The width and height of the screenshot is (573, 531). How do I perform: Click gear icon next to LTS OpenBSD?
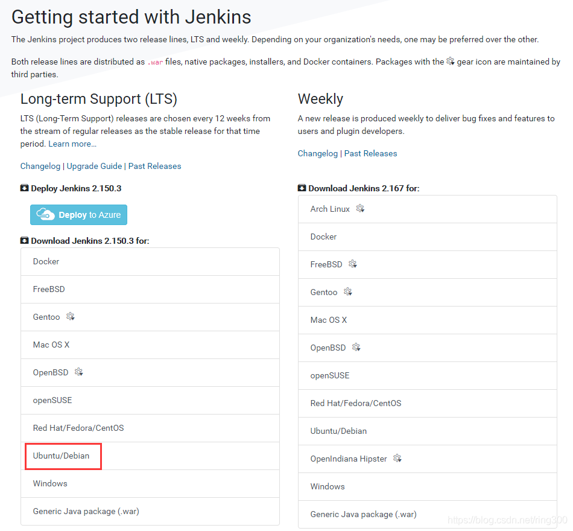[79, 372]
